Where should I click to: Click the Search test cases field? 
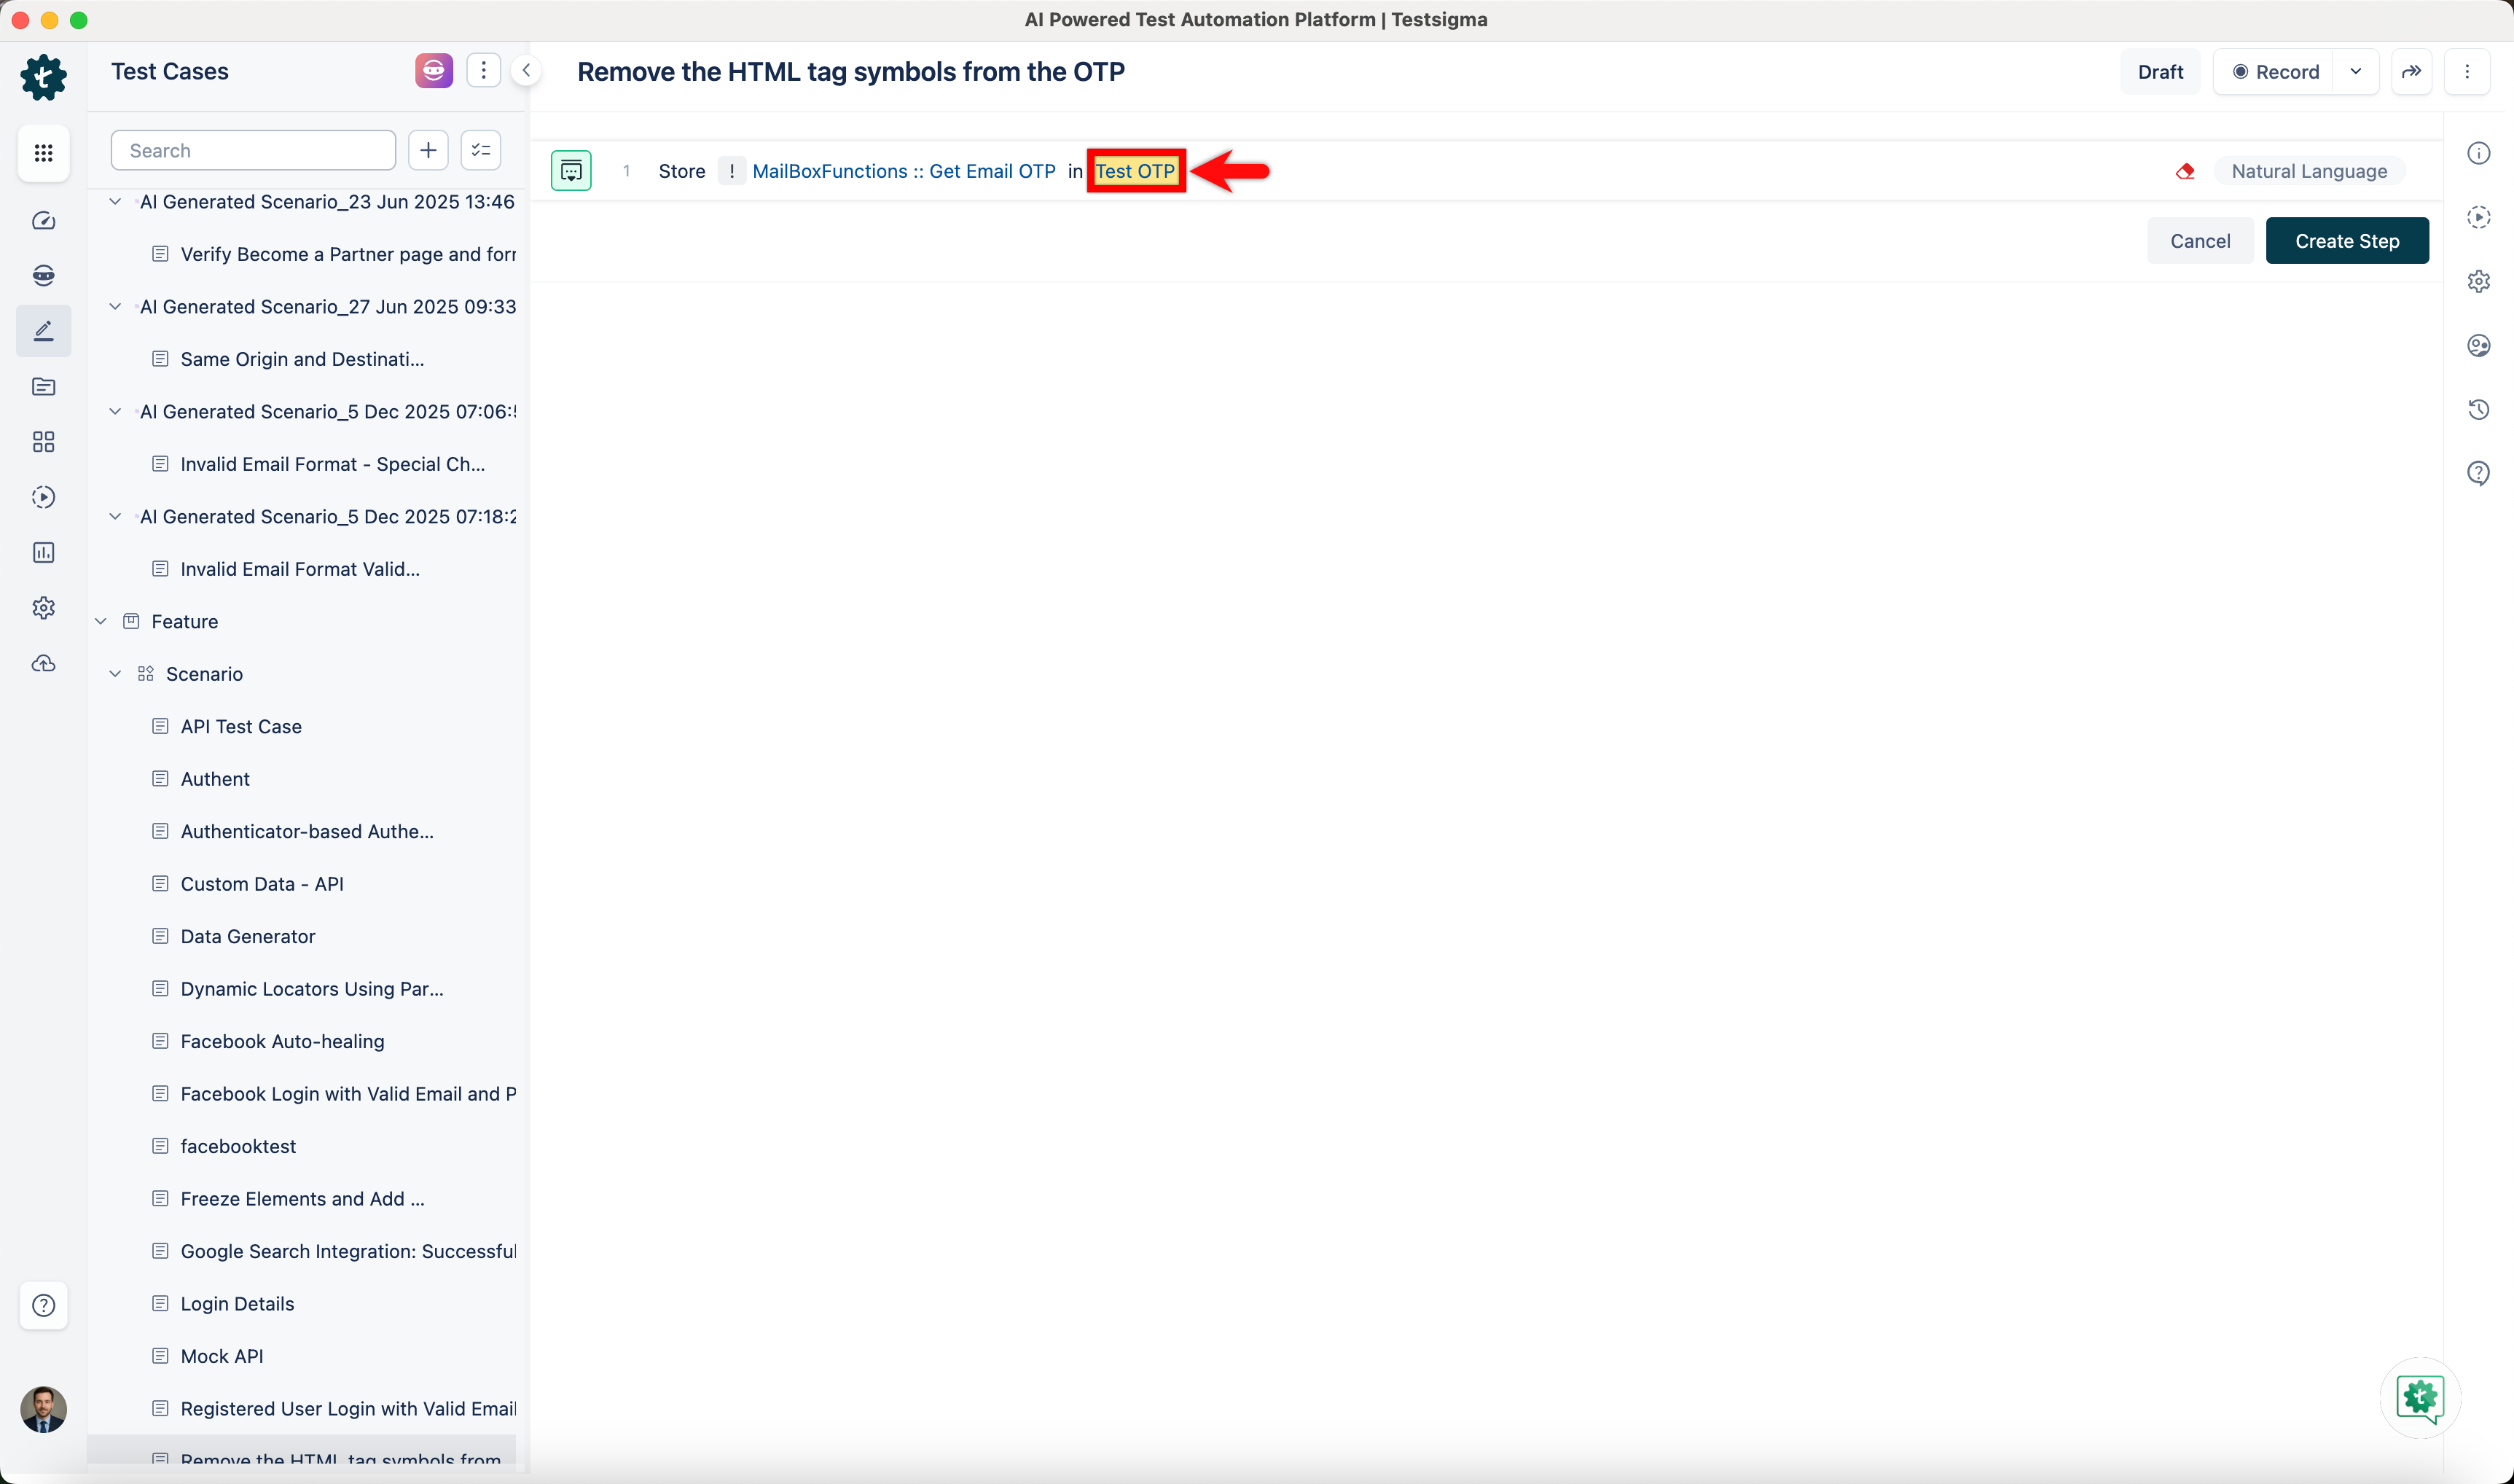coord(253,149)
